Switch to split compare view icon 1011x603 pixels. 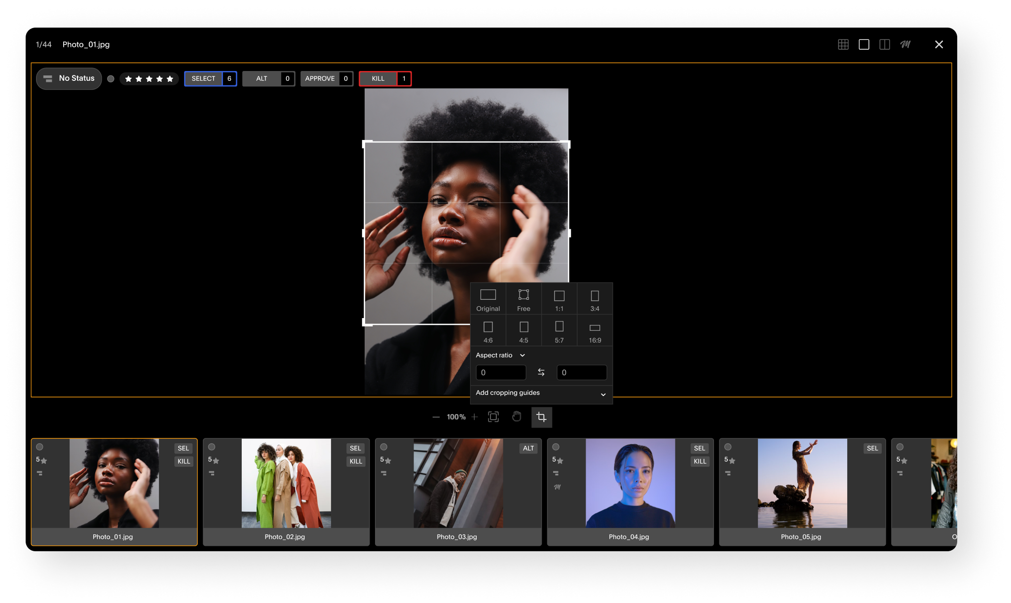[885, 44]
